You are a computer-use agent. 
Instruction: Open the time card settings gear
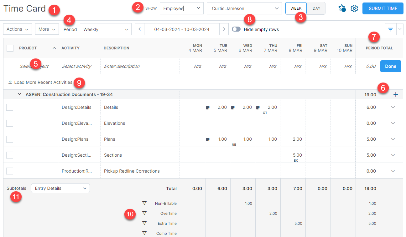(354, 8)
